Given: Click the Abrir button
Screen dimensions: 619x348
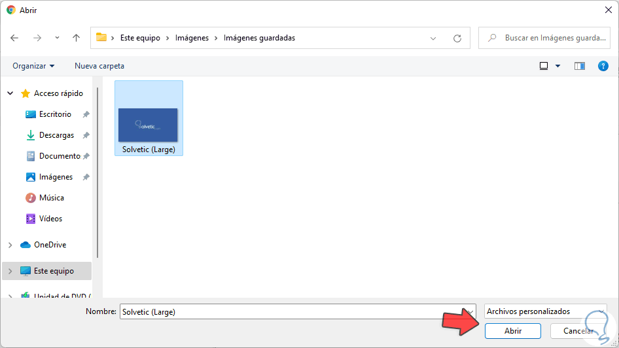Looking at the screenshot, I should [513, 331].
